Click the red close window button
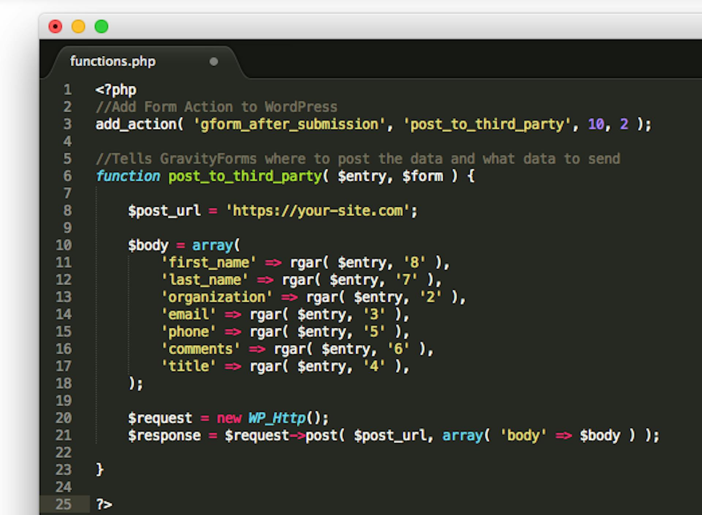Image resolution: width=702 pixels, height=515 pixels. pyautogui.click(x=55, y=27)
